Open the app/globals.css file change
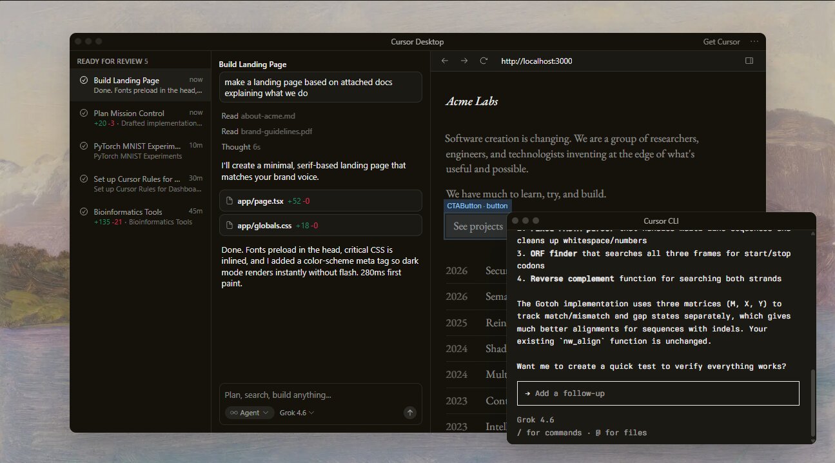Viewport: 835px width, 463px height. pos(320,225)
